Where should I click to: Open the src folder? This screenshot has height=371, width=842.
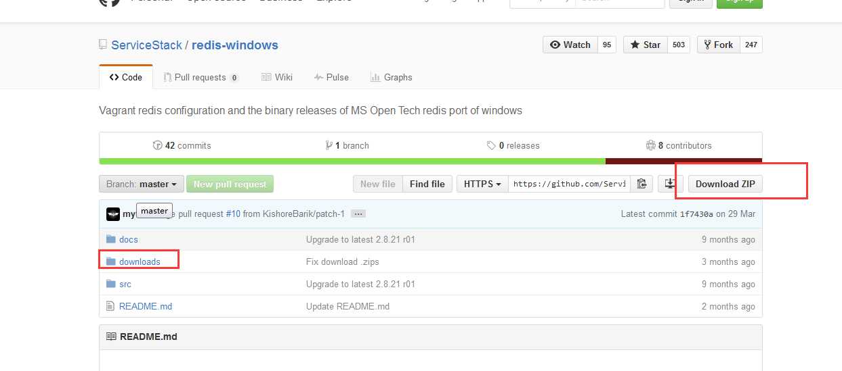click(x=125, y=284)
